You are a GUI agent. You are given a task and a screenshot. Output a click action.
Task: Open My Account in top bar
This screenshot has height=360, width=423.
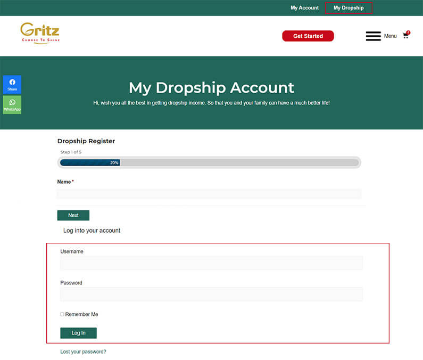point(304,8)
